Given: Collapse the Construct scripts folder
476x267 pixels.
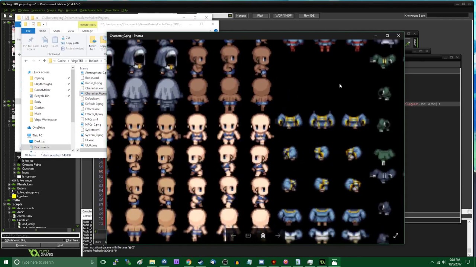Looking at the screenshot, I should pyautogui.click(x=10, y=220).
